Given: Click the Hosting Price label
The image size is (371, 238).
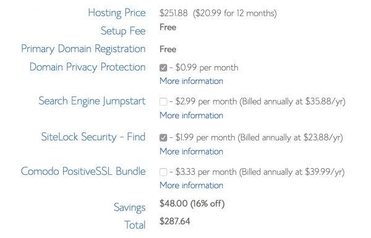Looking at the screenshot, I should 117,13.
